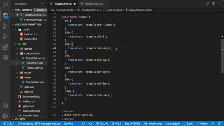Expand the assets folder
This screenshot has width=224, height=126.
click(17, 49)
